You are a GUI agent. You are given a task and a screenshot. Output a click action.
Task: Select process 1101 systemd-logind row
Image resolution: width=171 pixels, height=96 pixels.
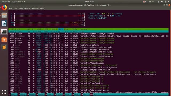pos(88,70)
